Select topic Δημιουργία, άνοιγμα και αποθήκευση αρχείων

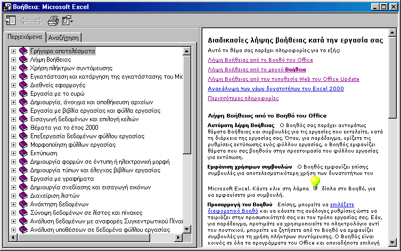(92, 102)
